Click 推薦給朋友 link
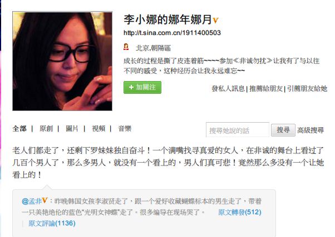The height and width of the screenshot is (237, 335). point(266,88)
